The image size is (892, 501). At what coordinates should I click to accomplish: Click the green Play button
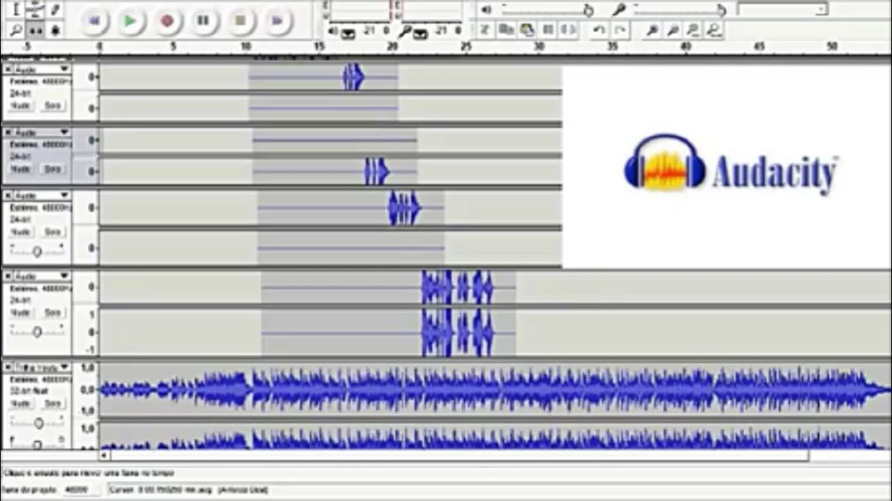point(130,21)
